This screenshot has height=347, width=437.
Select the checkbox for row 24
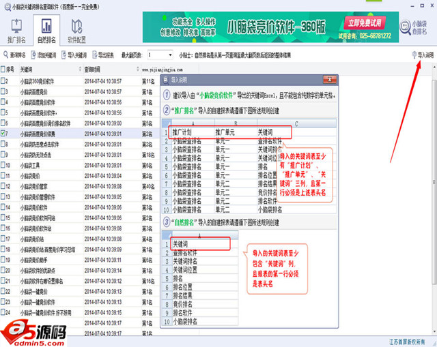click(3, 312)
